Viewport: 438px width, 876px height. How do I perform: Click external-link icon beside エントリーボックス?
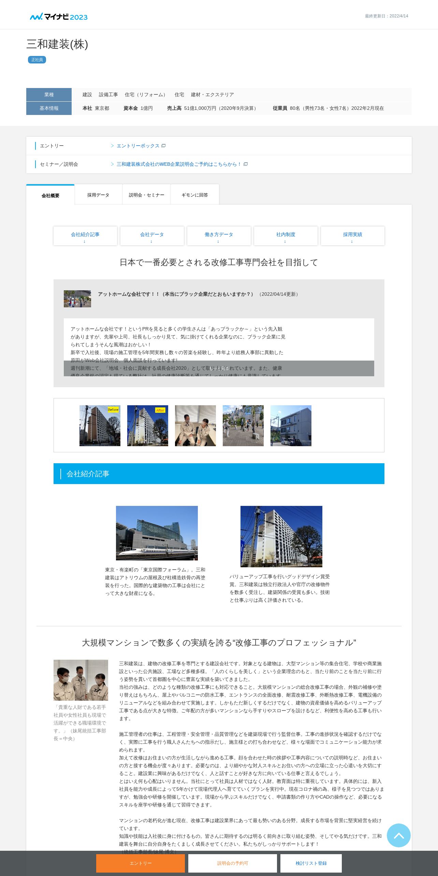click(163, 146)
